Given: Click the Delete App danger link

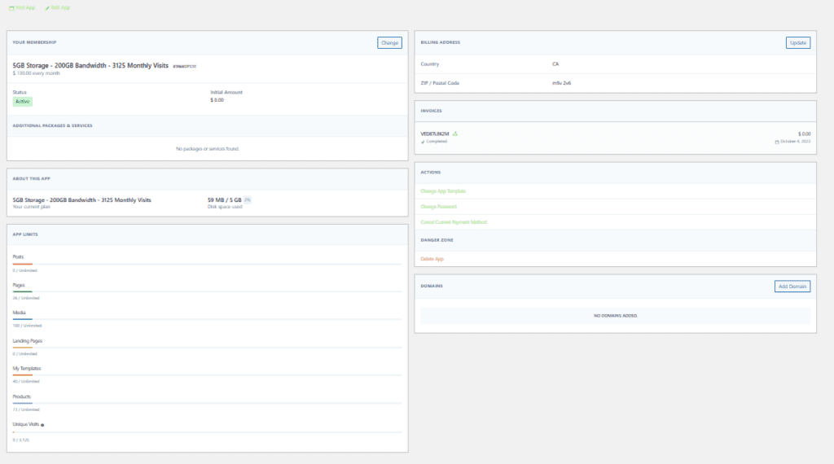Looking at the screenshot, I should 432,259.
